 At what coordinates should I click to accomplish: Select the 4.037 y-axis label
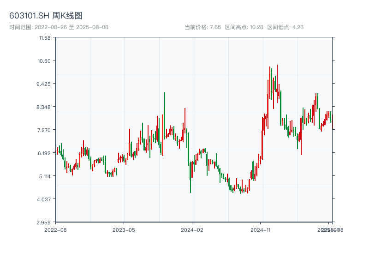[44, 199]
